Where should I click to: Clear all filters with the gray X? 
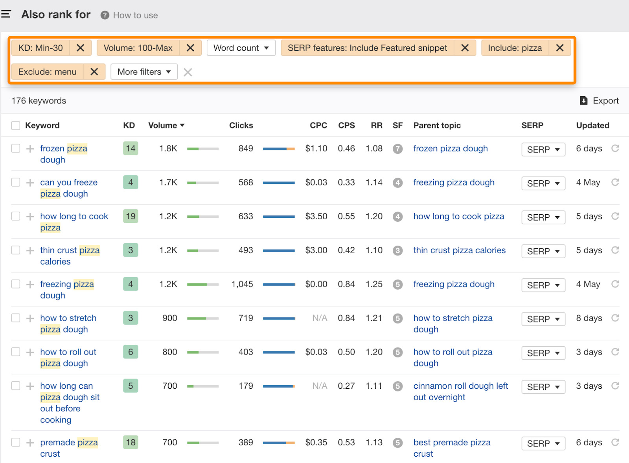(x=188, y=72)
